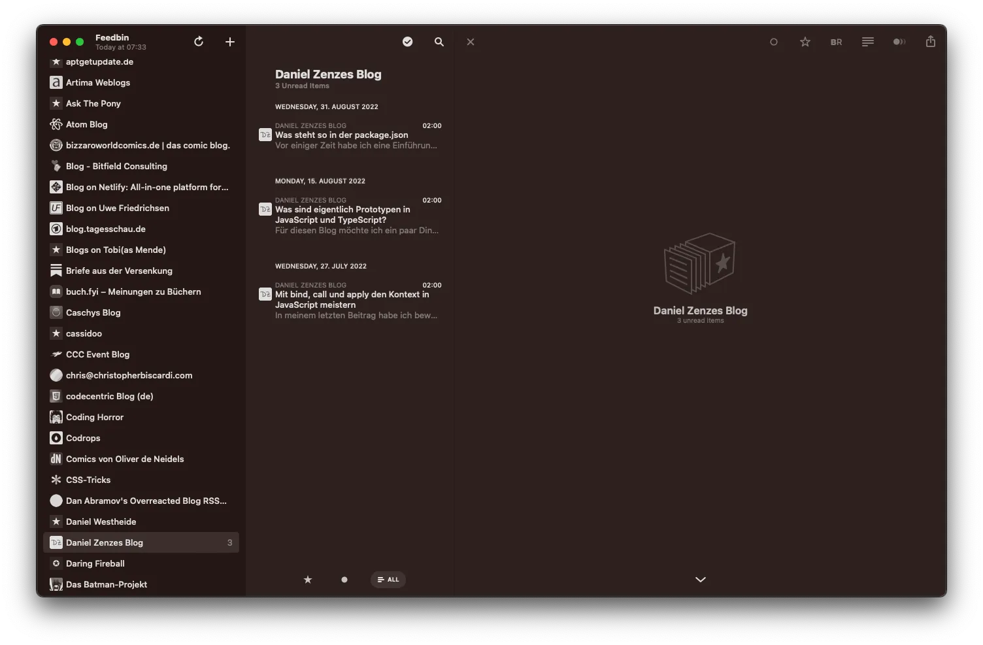Select Daring Fireball feed
Screen dimensions: 983x645
141,563
